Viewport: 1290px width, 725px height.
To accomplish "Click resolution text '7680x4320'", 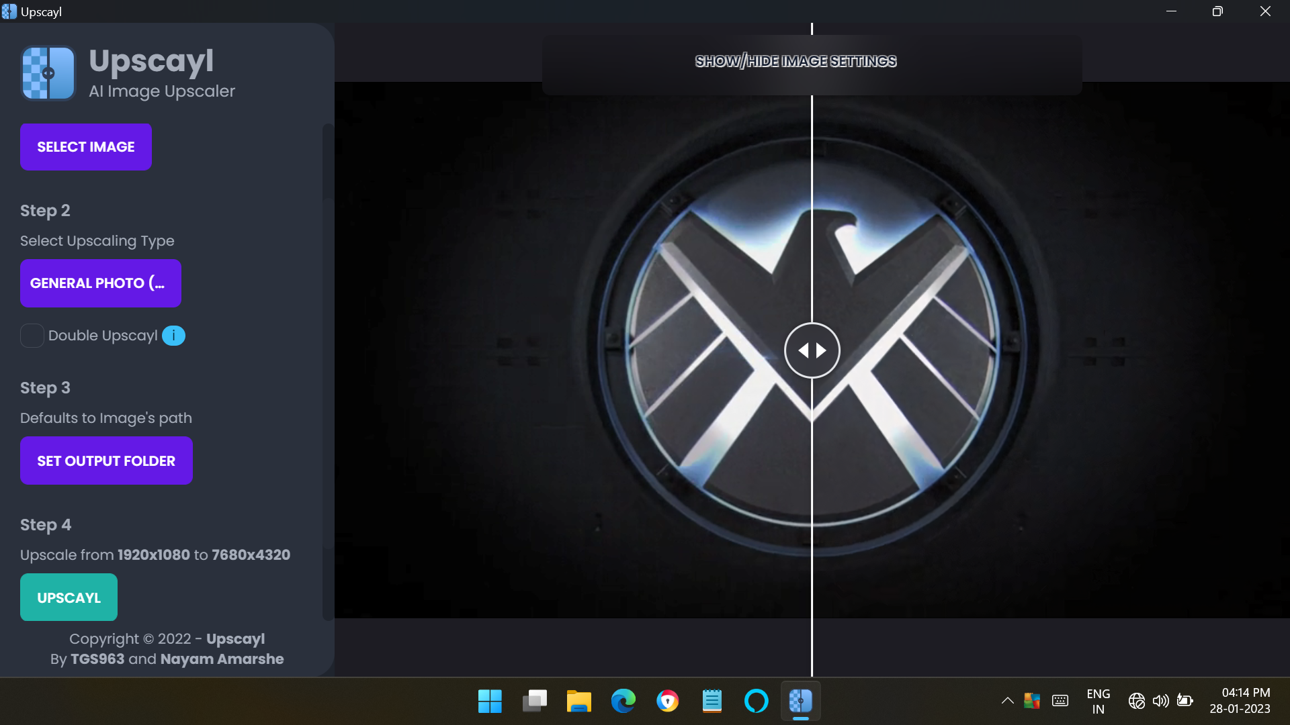I will pyautogui.click(x=251, y=555).
